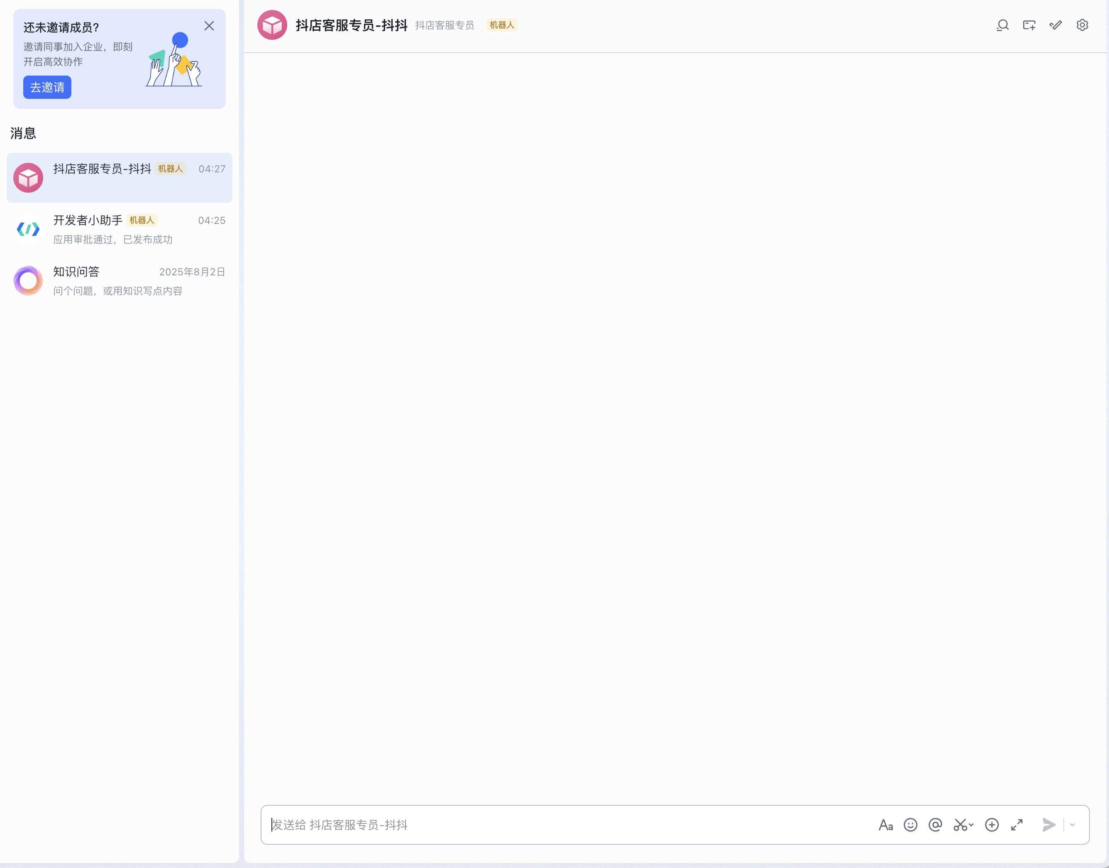
Task: Open chat search icon in header
Action: click(1002, 25)
